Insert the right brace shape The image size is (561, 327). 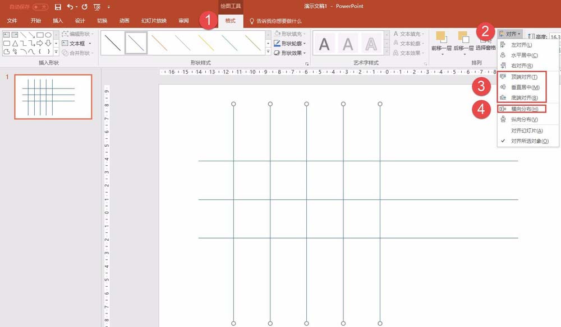pos(48,52)
